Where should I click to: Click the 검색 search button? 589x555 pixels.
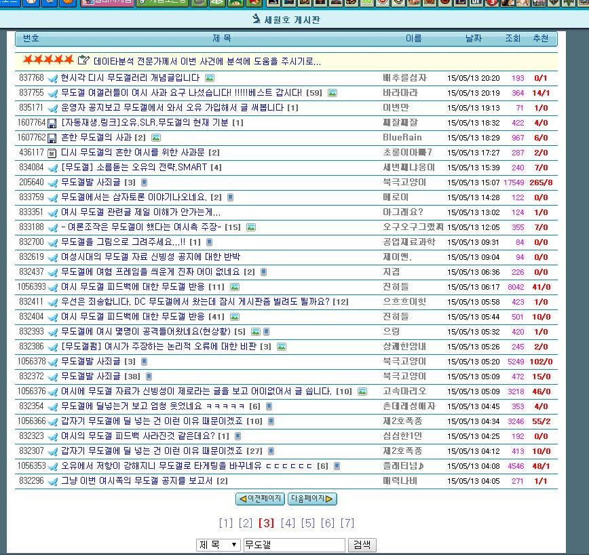click(362, 545)
